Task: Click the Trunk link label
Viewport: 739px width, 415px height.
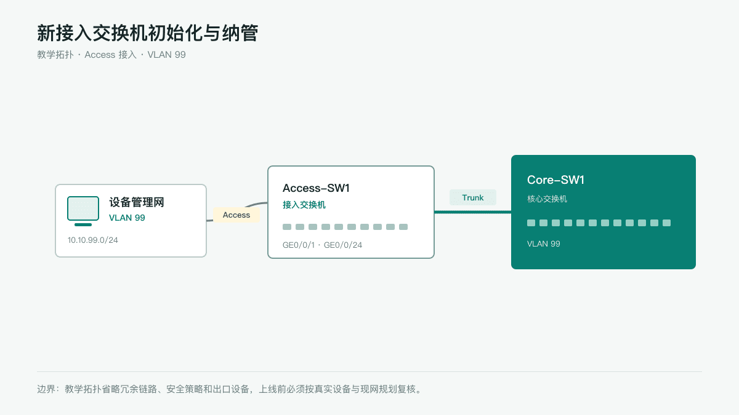Action: tap(473, 197)
